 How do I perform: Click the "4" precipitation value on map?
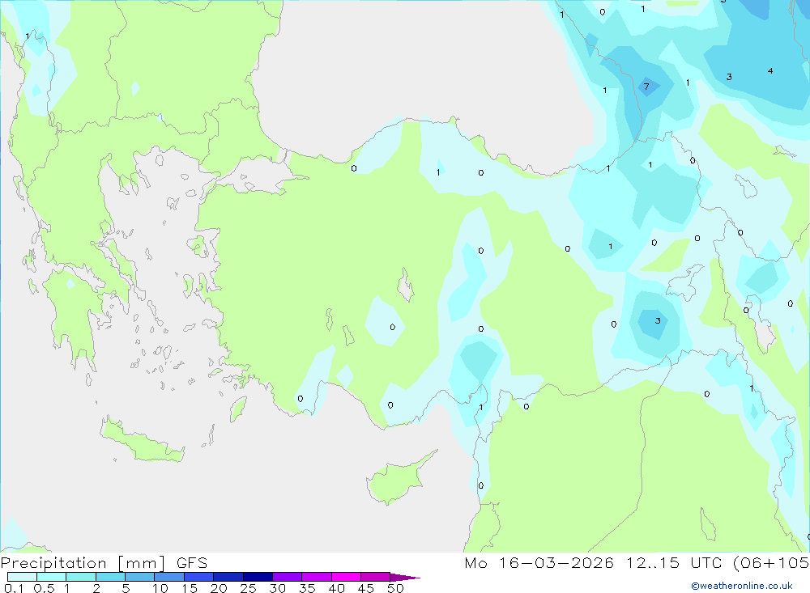[770, 71]
